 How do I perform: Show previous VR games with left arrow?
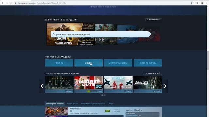pos(42,86)
